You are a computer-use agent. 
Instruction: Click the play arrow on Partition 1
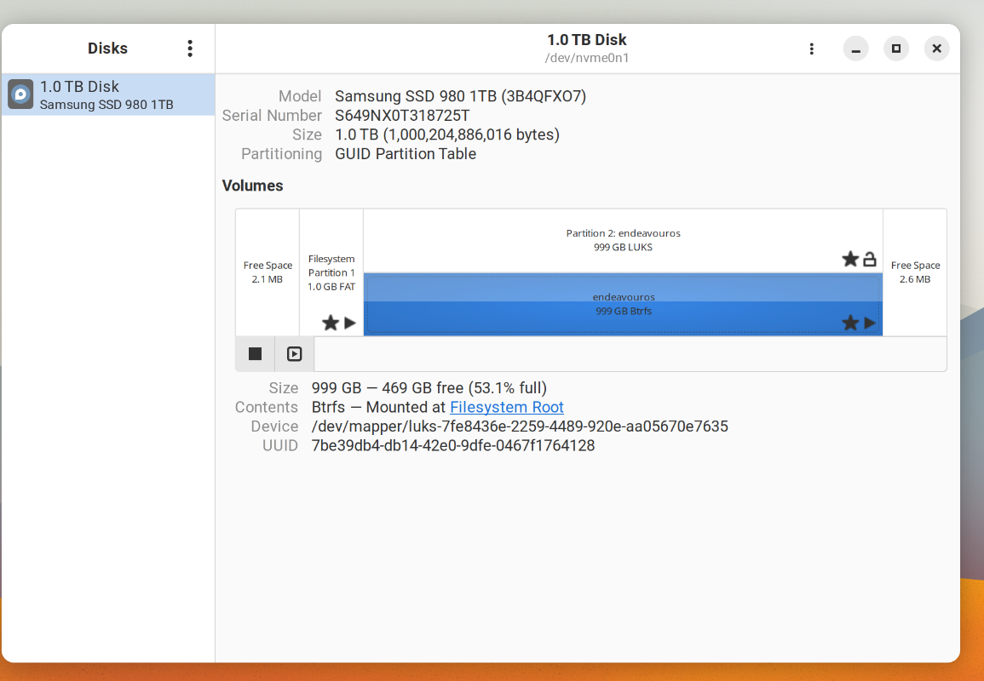point(349,323)
